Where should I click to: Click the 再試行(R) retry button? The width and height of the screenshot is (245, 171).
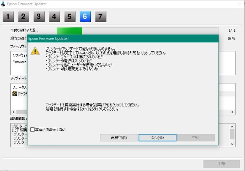point(119,138)
